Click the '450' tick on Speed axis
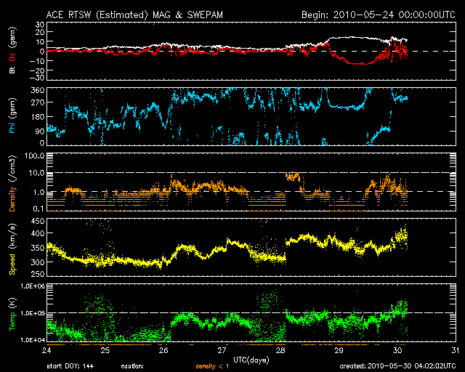This screenshot has width=465, height=372. (38, 222)
